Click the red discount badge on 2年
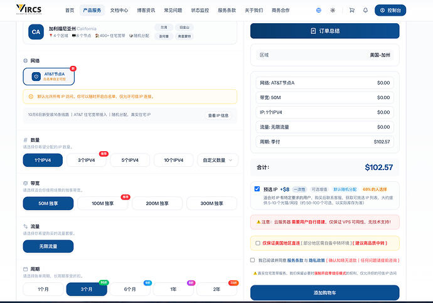The image size is (433, 303). (233, 282)
